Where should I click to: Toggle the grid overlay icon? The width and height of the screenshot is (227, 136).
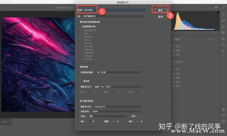point(224,121)
